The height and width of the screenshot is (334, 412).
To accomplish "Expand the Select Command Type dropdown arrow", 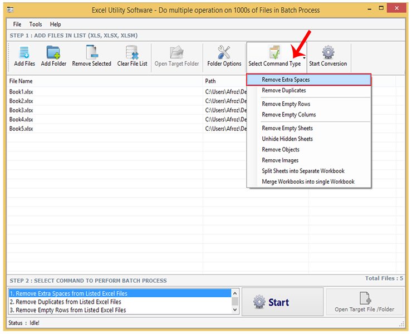I will click(304, 58).
